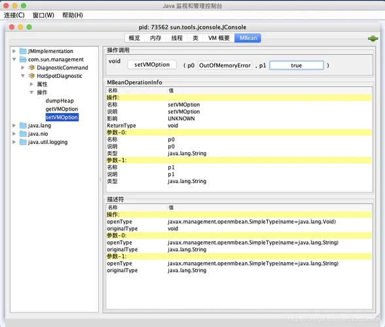Select setVMOption operation in tree
Image resolution: width=385 pixels, height=327 pixels.
pos(62,117)
